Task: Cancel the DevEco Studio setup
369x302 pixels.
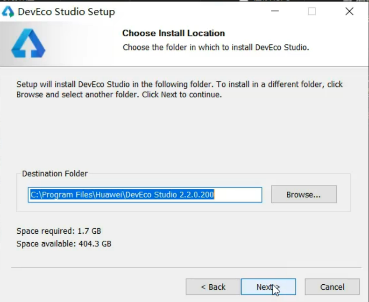Action: (332, 287)
